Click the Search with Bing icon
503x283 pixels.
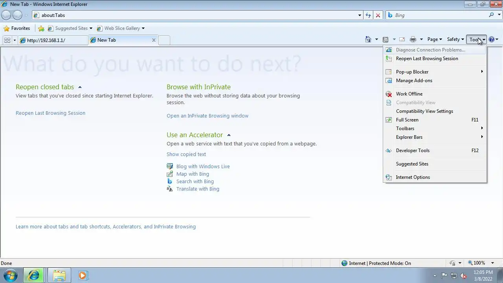coord(170,181)
